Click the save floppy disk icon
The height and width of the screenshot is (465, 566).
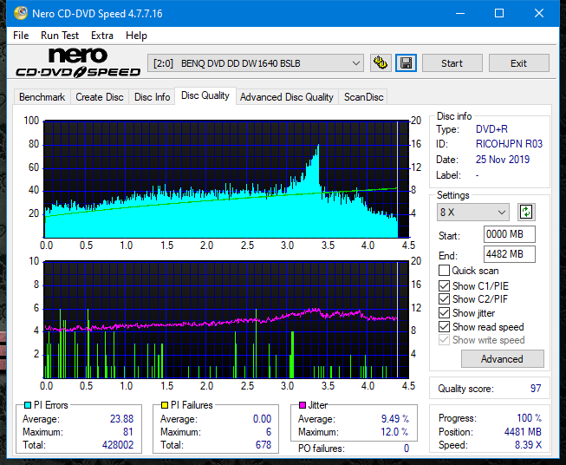407,63
